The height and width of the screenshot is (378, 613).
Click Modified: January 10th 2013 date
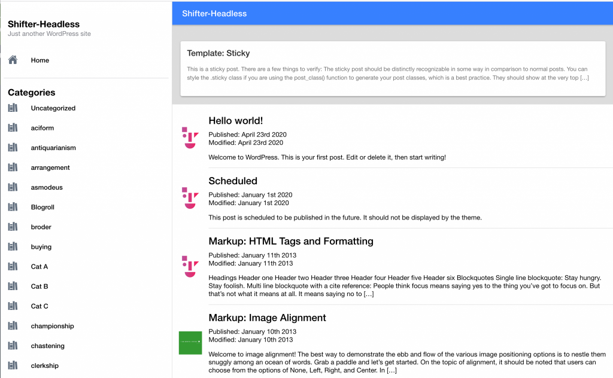(x=251, y=340)
